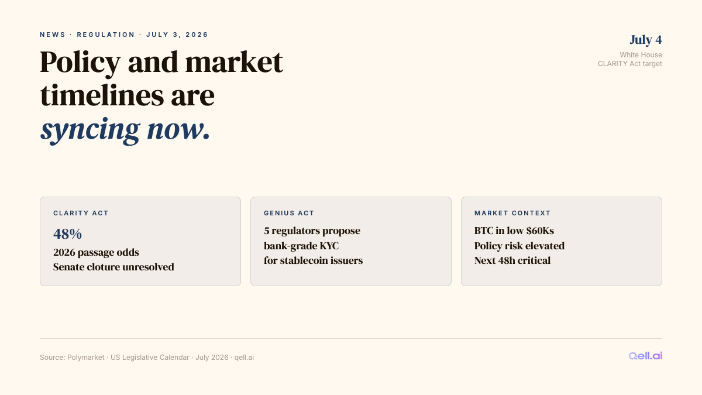
Task: Click the 48% passage odds figure
Action: (x=67, y=234)
